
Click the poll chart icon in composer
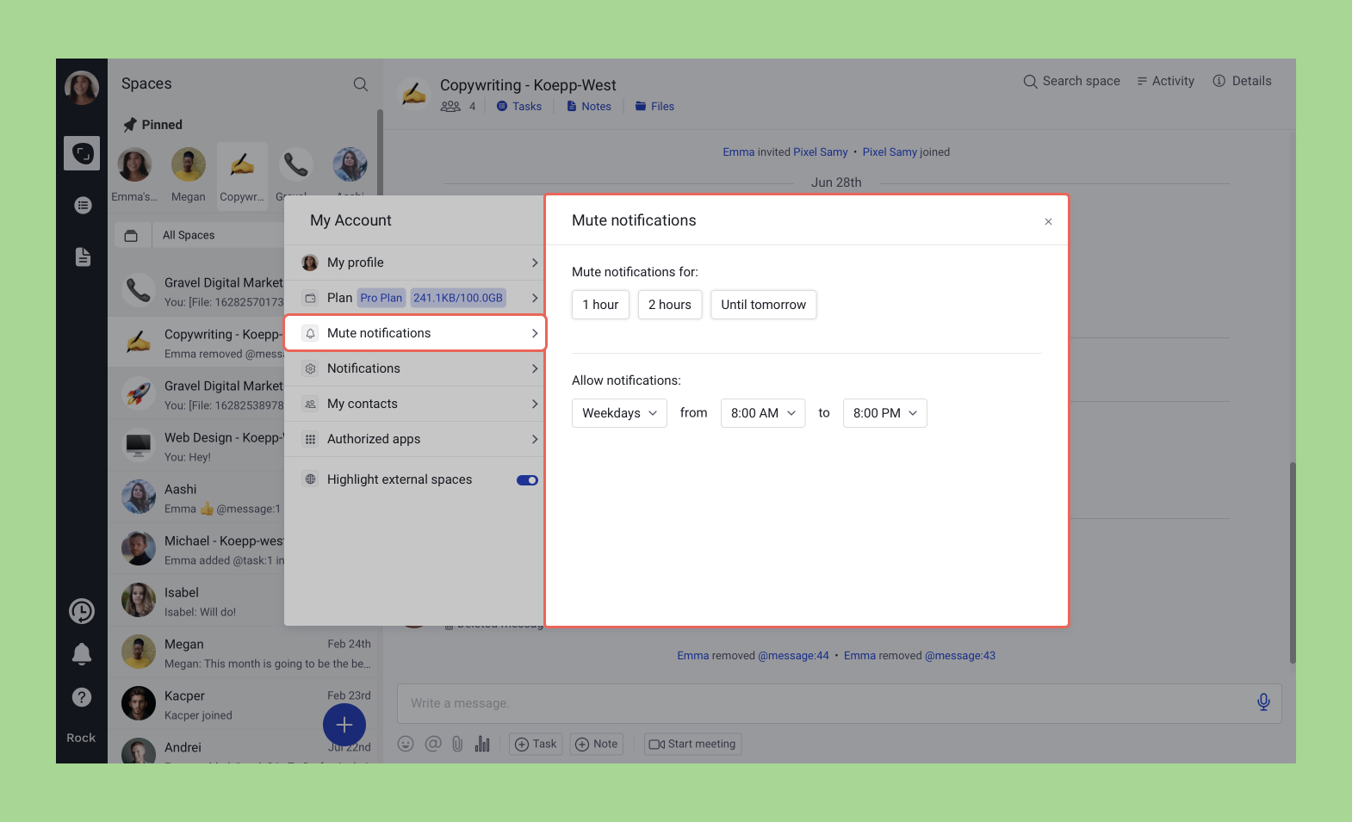click(x=482, y=744)
